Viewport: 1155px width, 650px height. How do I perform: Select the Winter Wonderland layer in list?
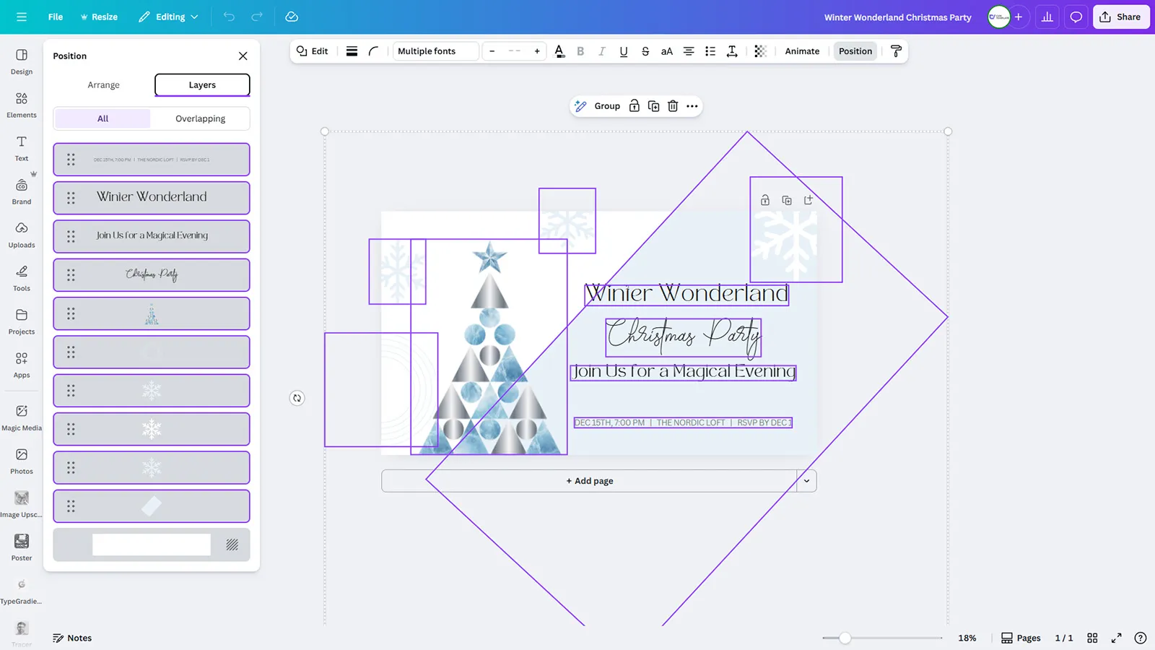(152, 197)
